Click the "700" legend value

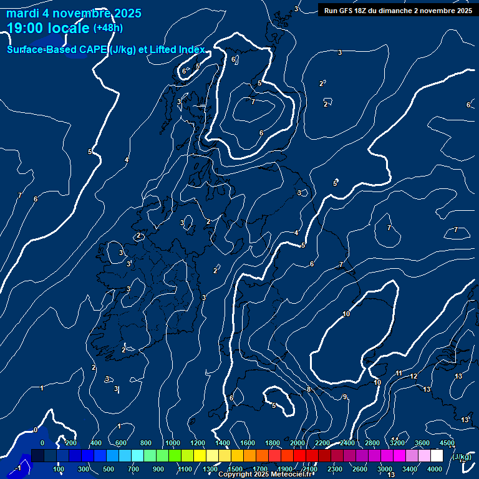pos(133,469)
